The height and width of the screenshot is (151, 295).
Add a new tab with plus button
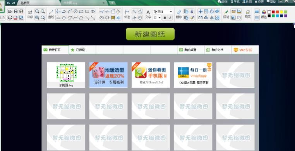[x=112, y=3]
